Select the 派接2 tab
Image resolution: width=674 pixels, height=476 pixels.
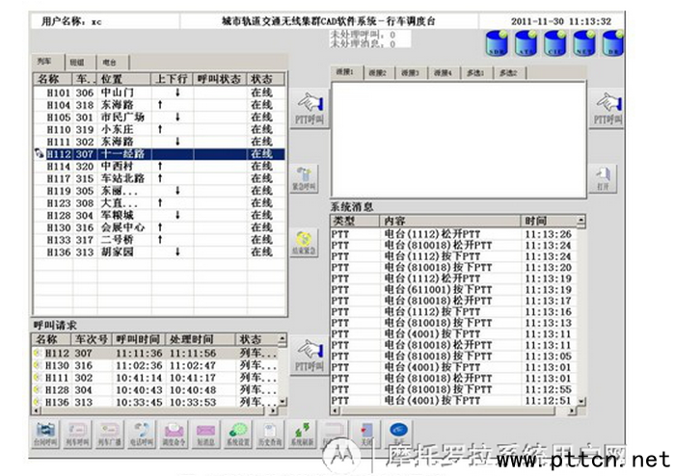pyautogui.click(x=378, y=72)
